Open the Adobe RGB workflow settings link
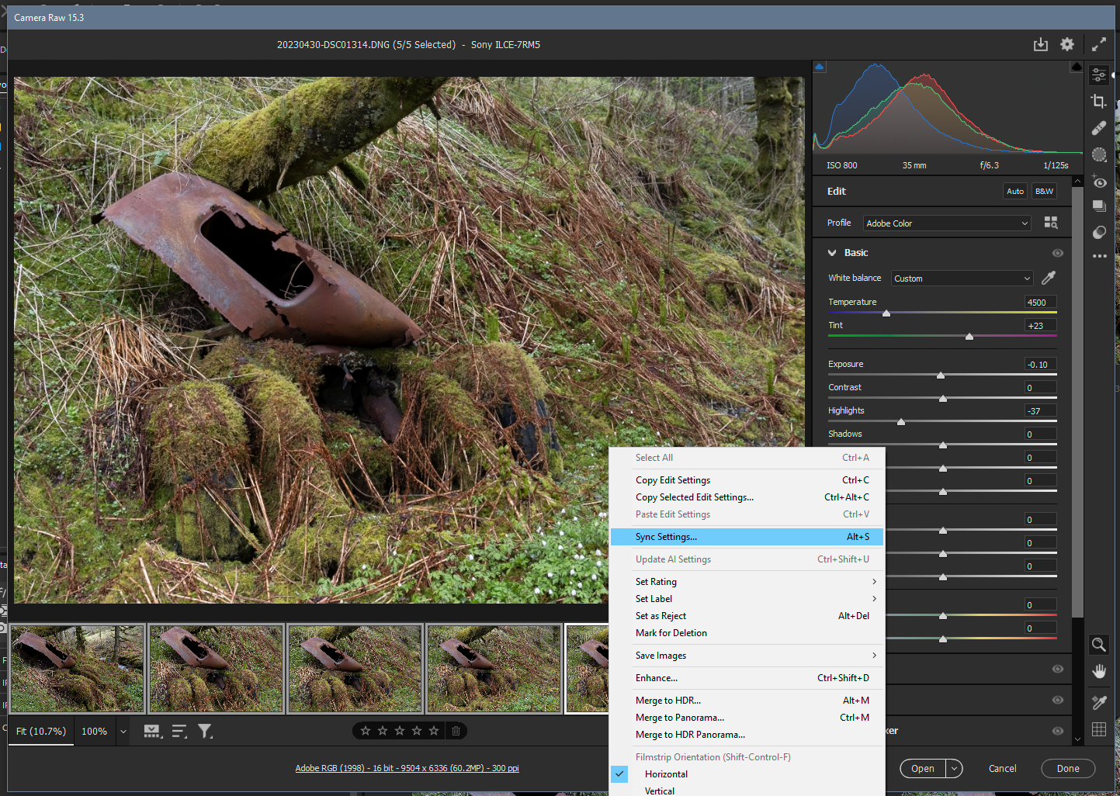Image resolution: width=1120 pixels, height=796 pixels. point(407,768)
